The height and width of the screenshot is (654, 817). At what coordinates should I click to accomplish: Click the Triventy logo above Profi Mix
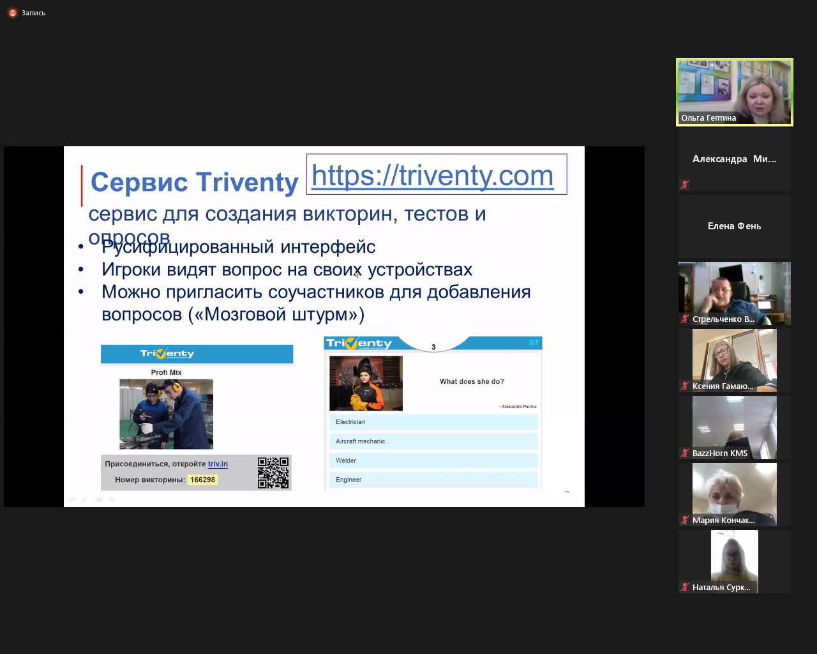tap(167, 353)
